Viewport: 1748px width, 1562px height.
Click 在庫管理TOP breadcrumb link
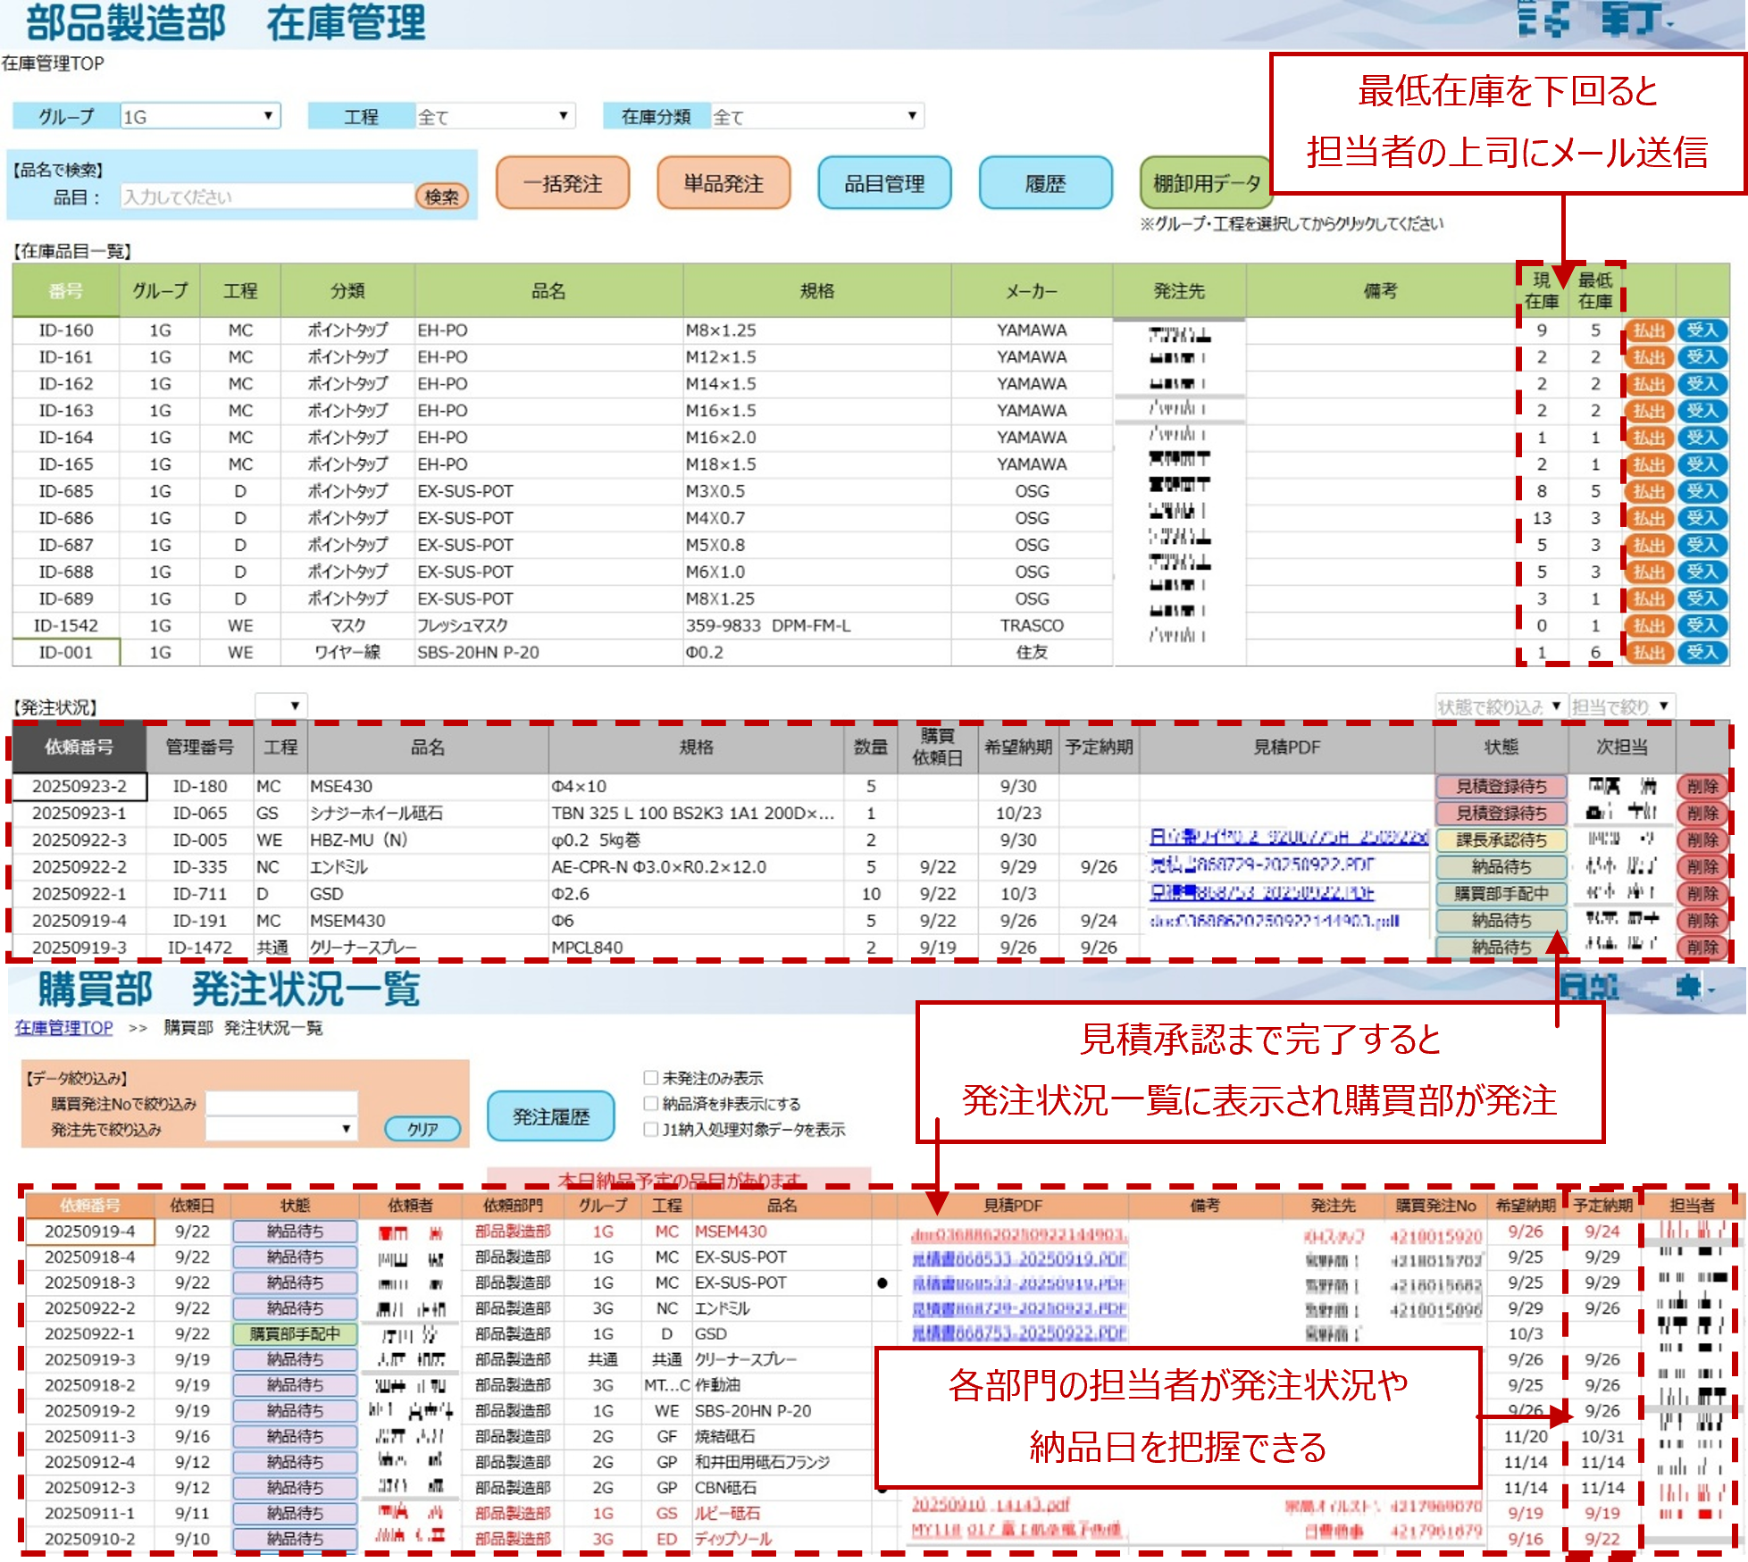coord(63,1028)
